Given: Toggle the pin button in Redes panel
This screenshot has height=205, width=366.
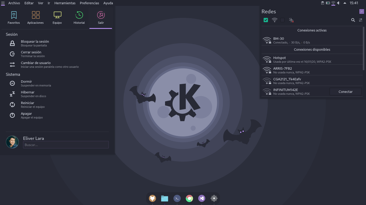Looking at the screenshot, I should click(x=362, y=11).
